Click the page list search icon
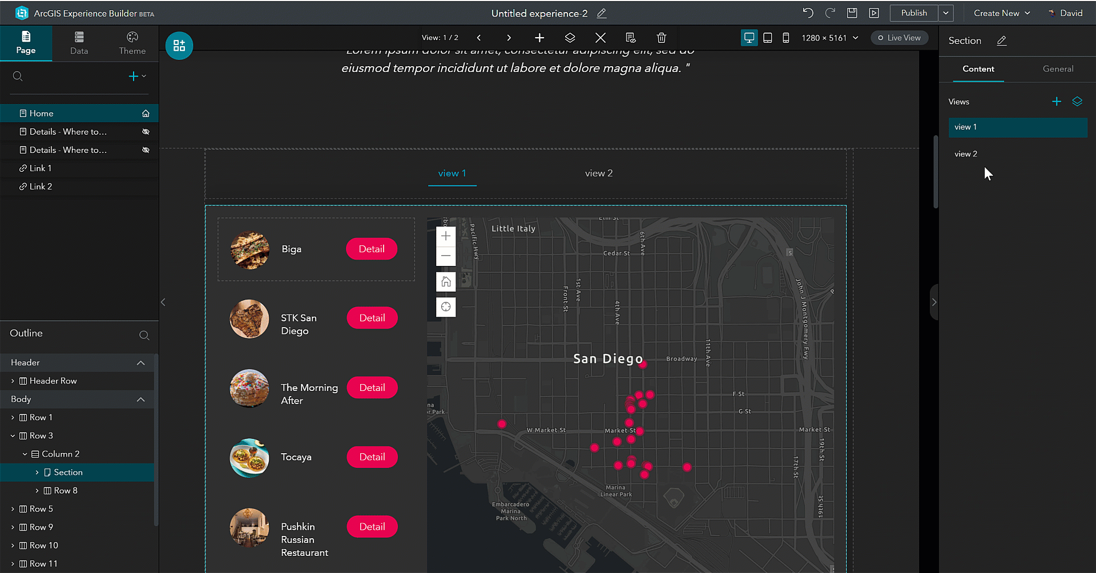This screenshot has width=1096, height=573. click(18, 76)
